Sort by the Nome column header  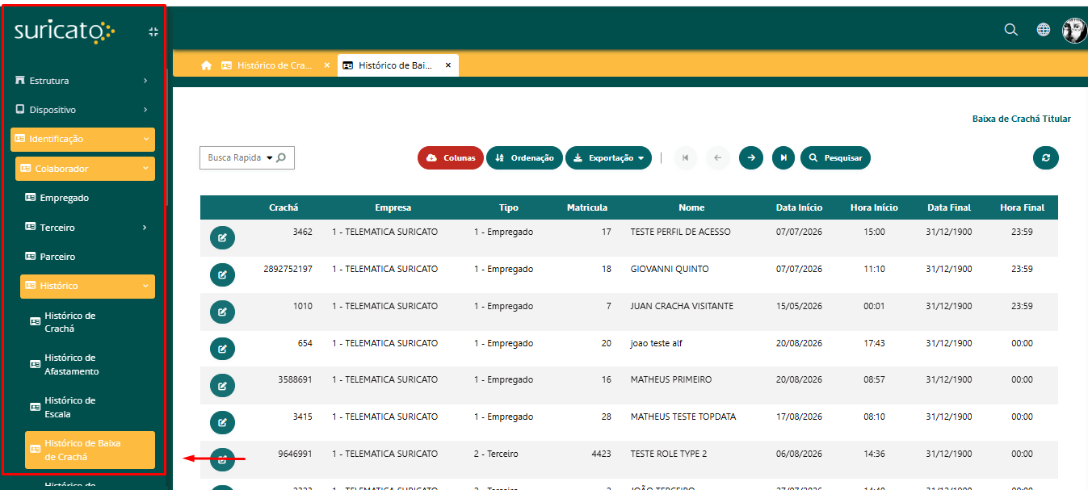(691, 207)
